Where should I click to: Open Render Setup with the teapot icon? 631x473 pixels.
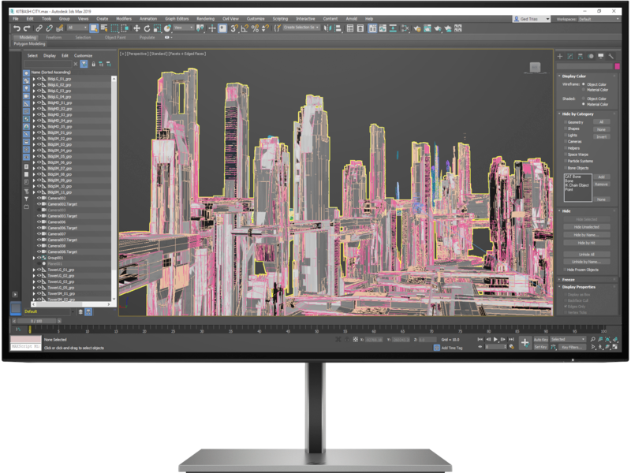point(416,28)
